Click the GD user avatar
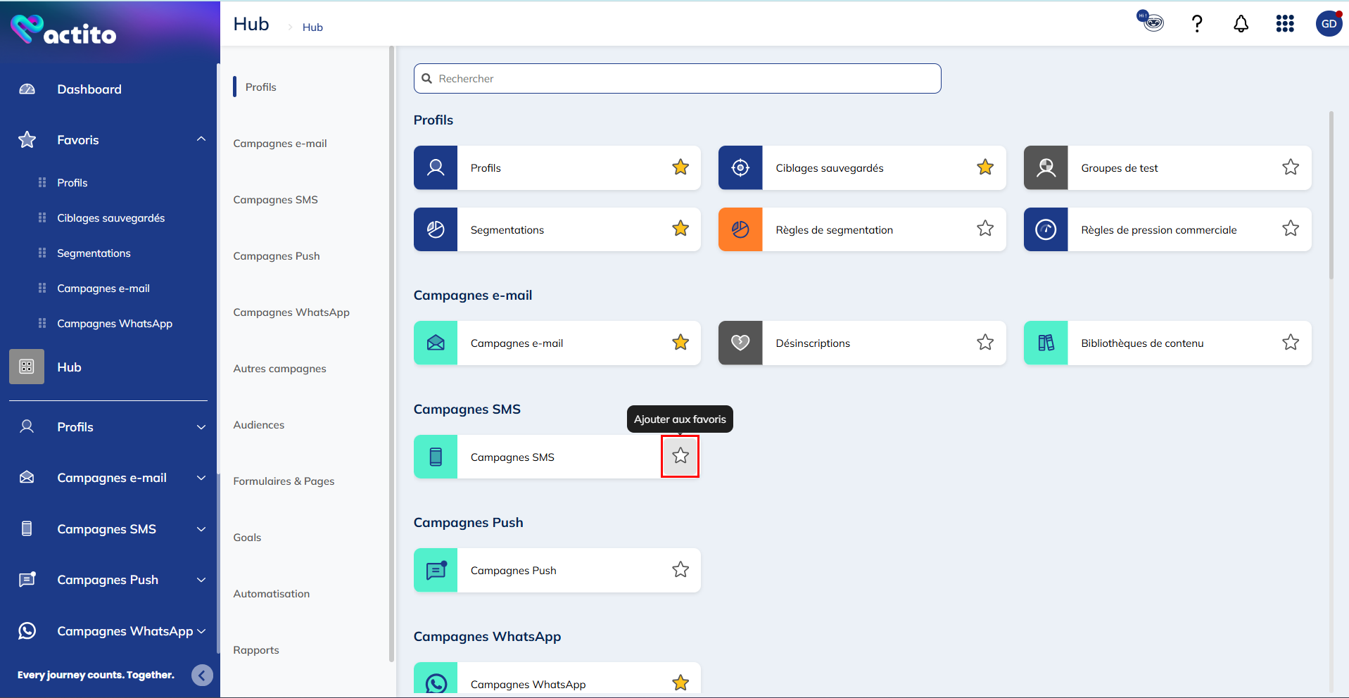1349x698 pixels. (x=1328, y=24)
